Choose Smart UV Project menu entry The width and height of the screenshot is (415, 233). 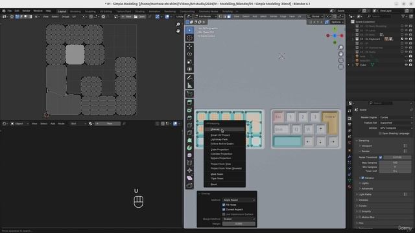224,135
